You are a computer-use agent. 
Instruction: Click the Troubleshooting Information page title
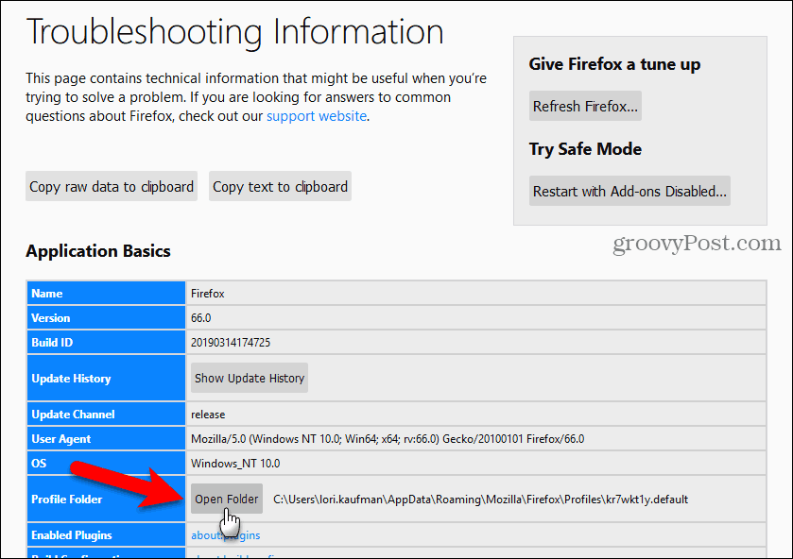click(234, 32)
